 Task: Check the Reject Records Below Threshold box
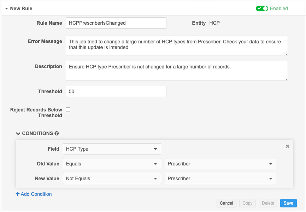click(68, 110)
